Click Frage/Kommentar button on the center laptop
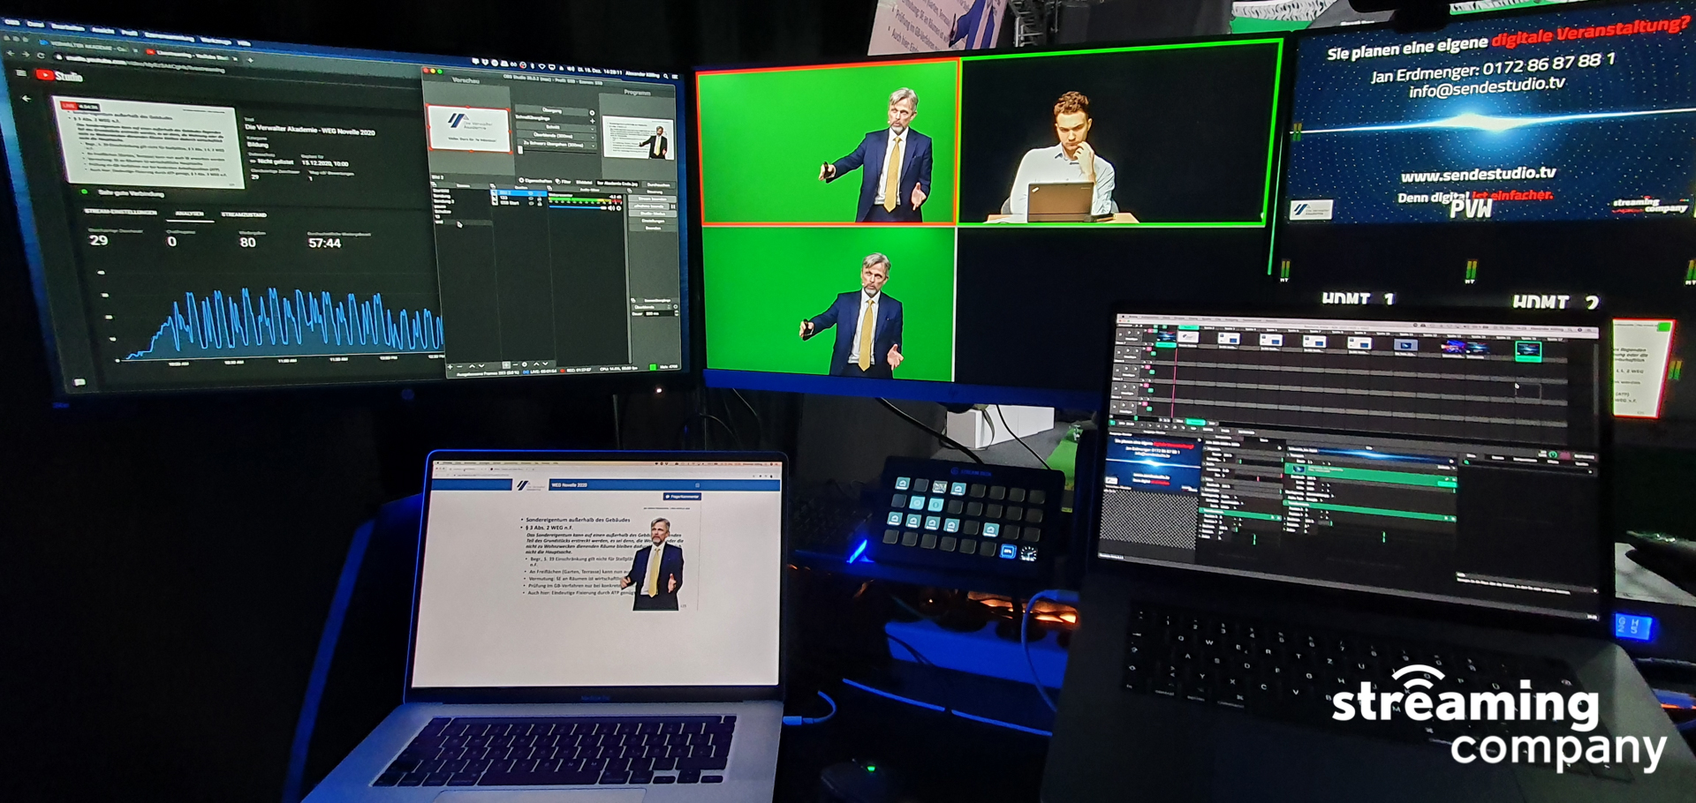 pos(683,497)
